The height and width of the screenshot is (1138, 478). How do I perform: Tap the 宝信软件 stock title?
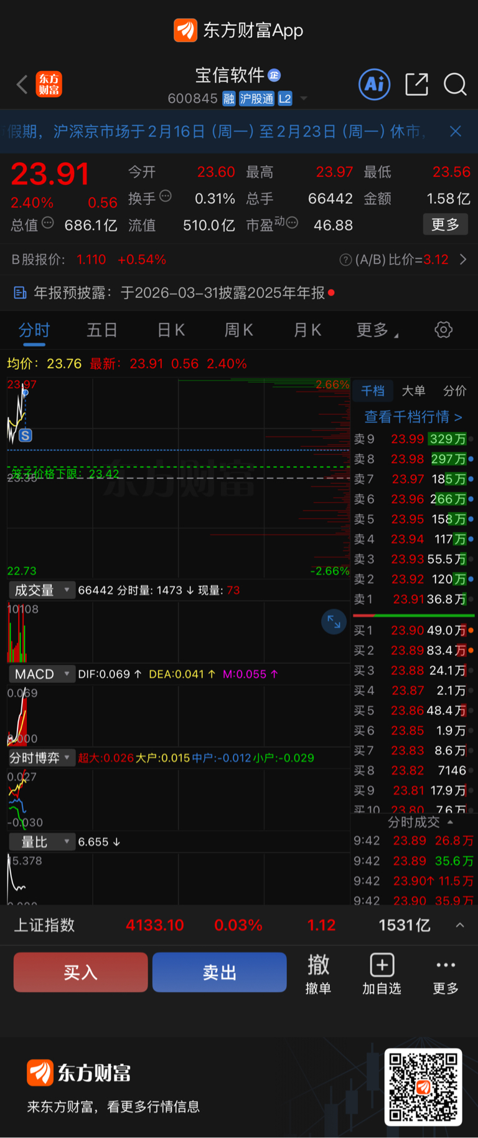[x=230, y=75]
